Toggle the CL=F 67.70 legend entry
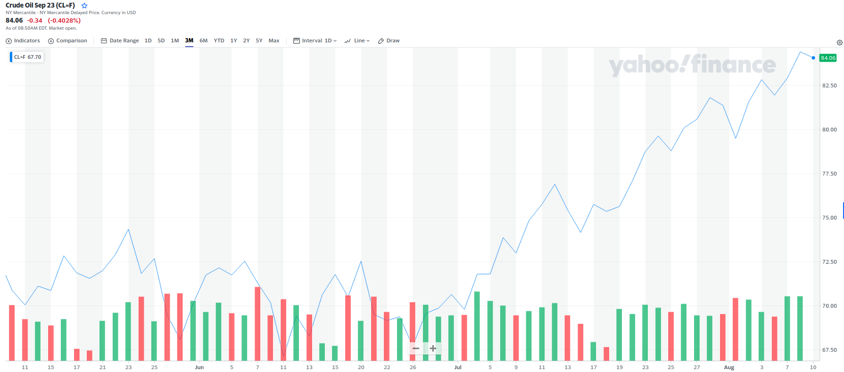The width and height of the screenshot is (844, 372). [26, 57]
